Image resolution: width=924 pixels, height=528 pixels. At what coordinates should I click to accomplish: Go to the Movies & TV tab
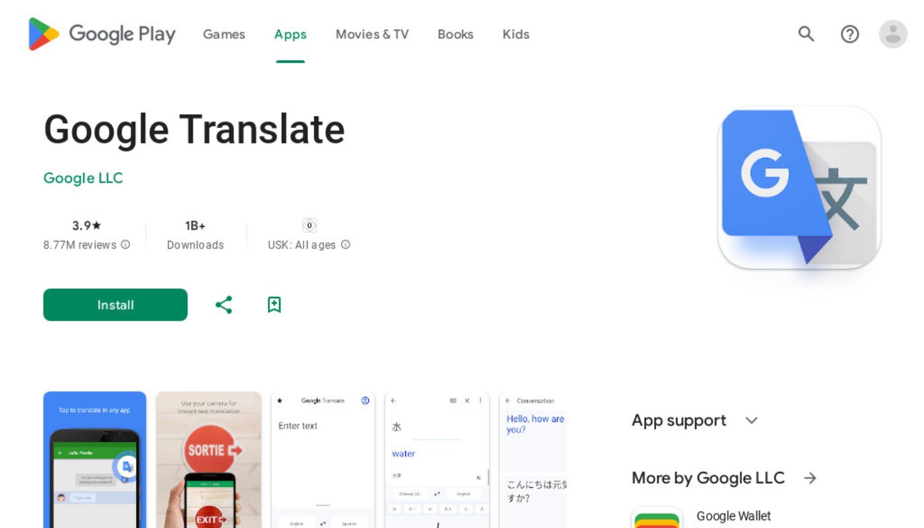[x=372, y=34]
